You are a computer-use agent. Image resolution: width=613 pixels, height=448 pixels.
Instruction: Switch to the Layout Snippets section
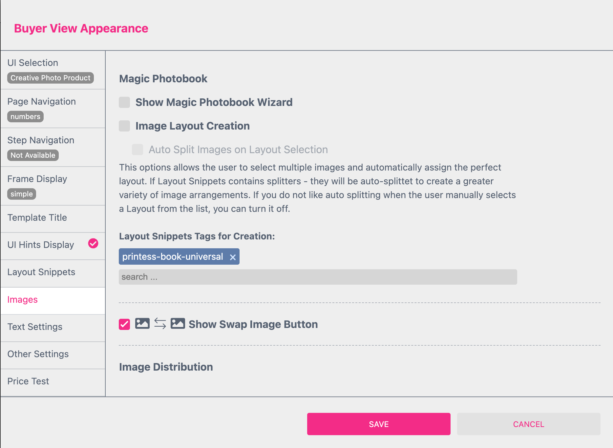pos(41,272)
